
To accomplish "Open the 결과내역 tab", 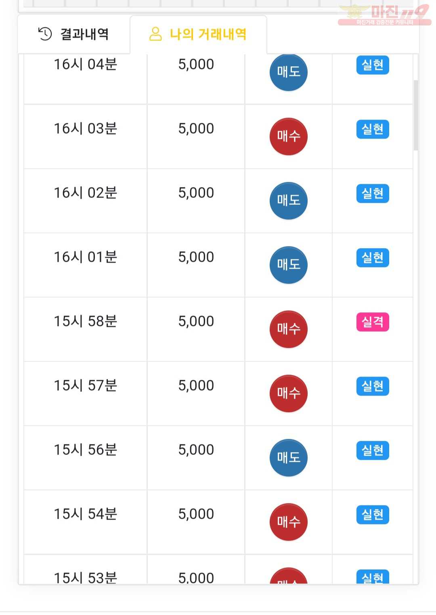I will click(73, 34).
